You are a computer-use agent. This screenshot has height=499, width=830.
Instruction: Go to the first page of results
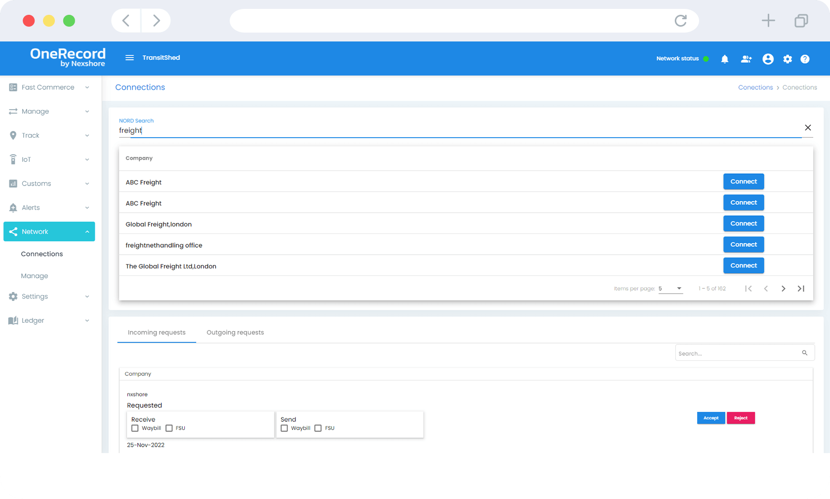tap(748, 289)
